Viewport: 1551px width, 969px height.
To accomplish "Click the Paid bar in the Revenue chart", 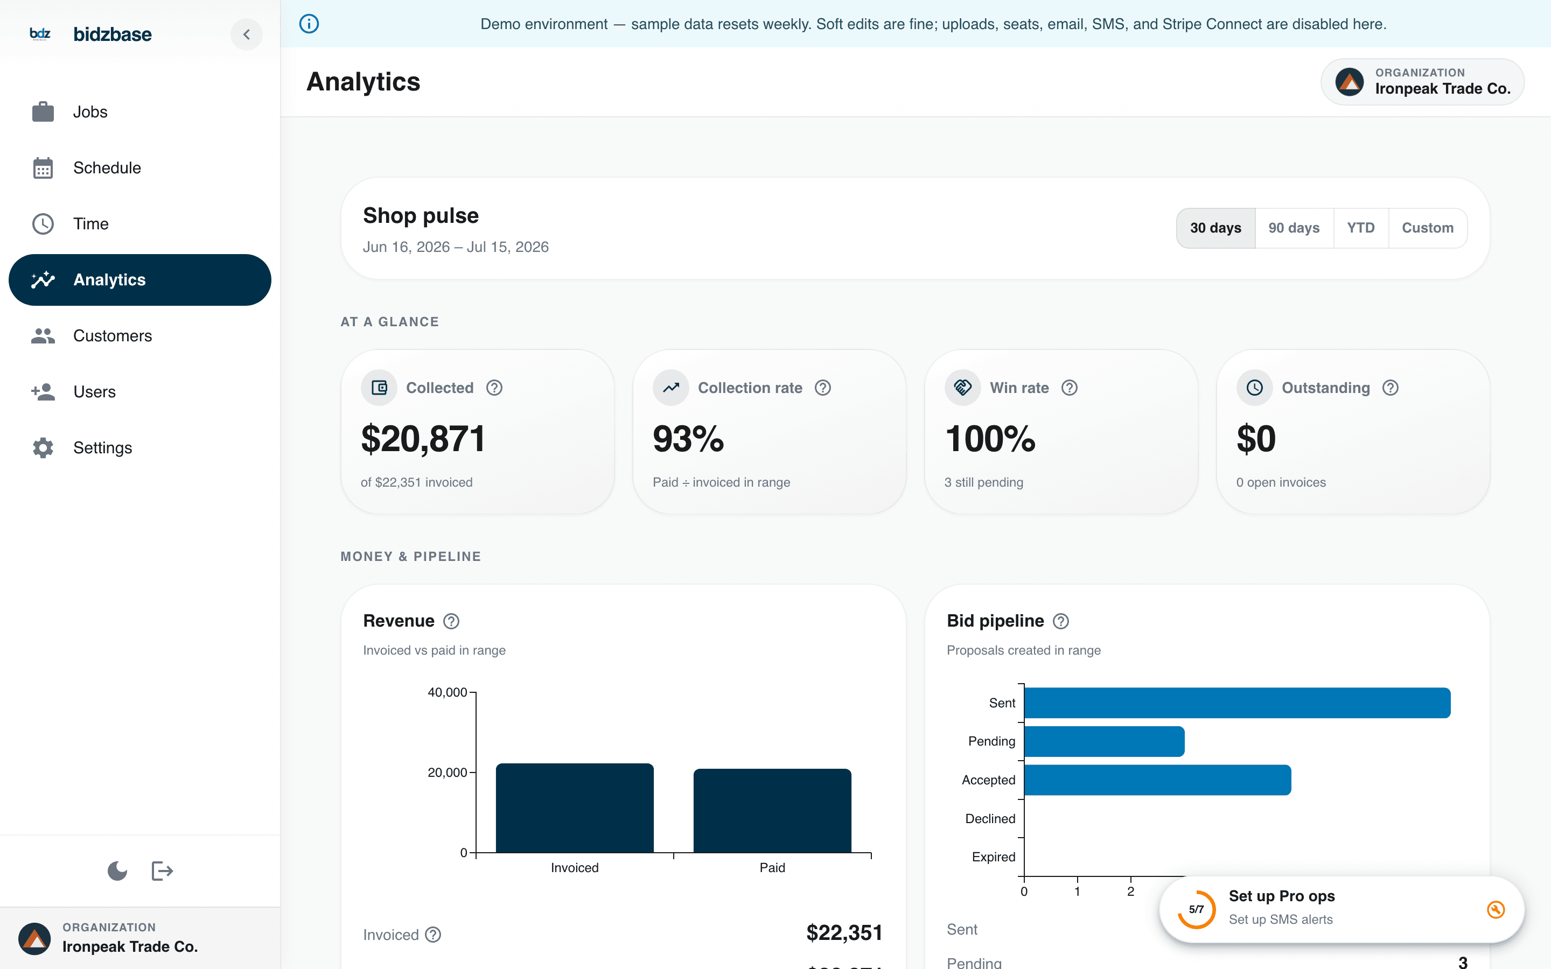I will 772,811.
